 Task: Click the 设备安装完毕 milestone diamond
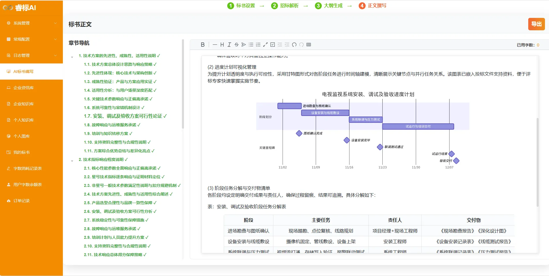tap(347, 140)
